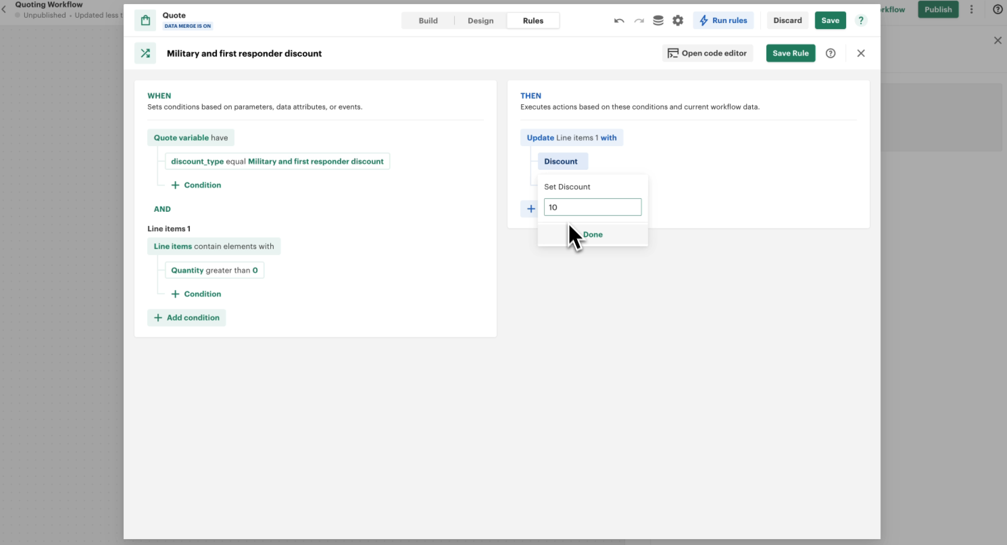Open the Discount action chip
The height and width of the screenshot is (545, 1007).
click(562, 162)
